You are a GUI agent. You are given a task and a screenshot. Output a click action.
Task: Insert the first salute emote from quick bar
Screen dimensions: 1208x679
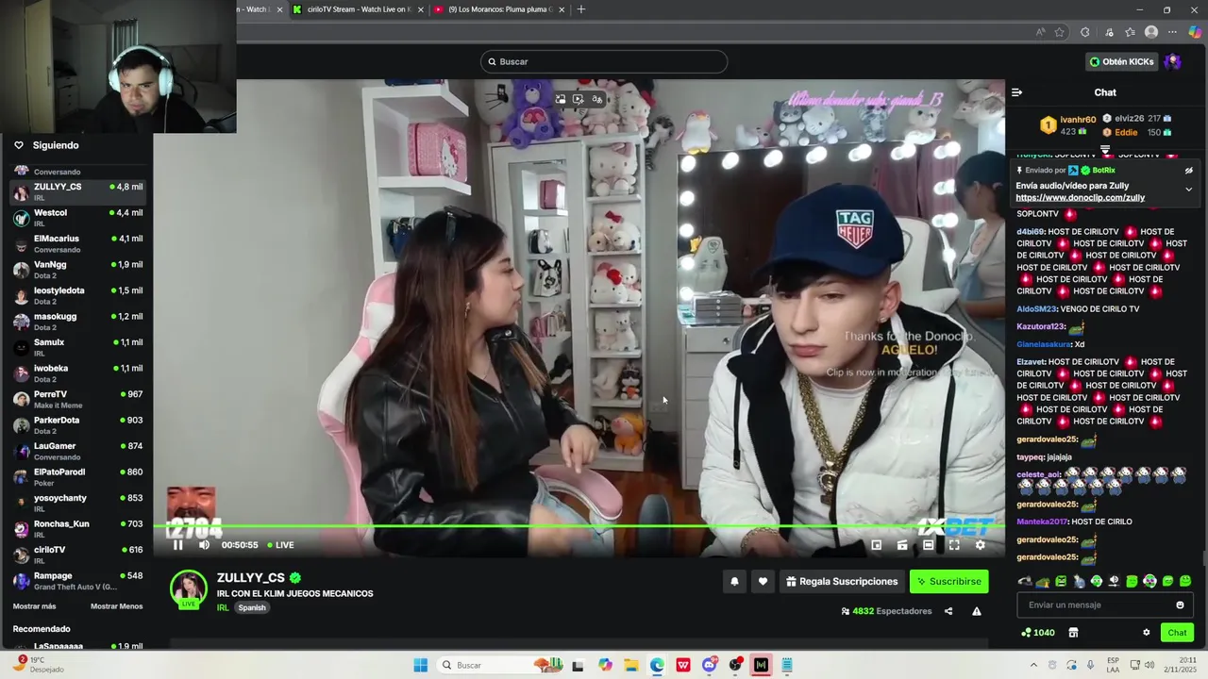[x=1026, y=582]
